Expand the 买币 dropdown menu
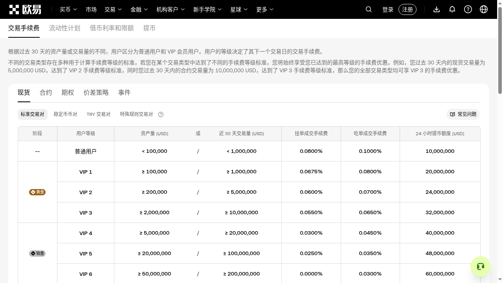 pyautogui.click(x=68, y=9)
